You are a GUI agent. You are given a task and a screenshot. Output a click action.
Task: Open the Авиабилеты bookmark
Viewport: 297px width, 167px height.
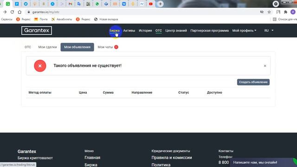[62, 19]
